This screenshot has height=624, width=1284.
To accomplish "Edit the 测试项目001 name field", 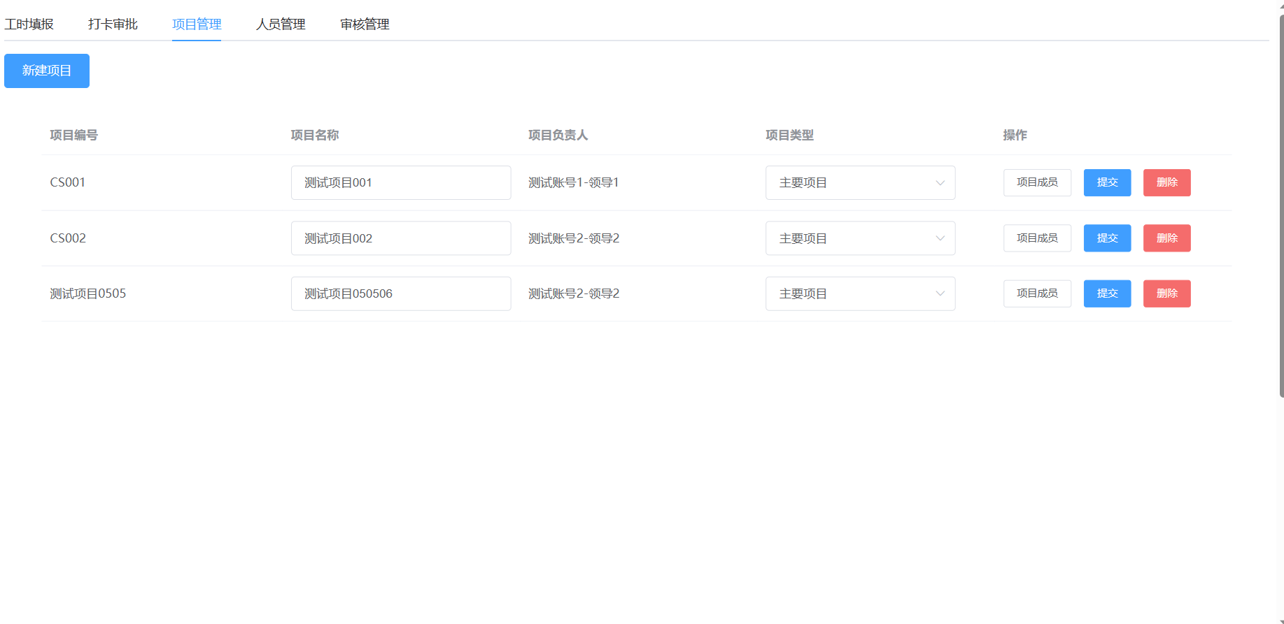I will click(401, 182).
